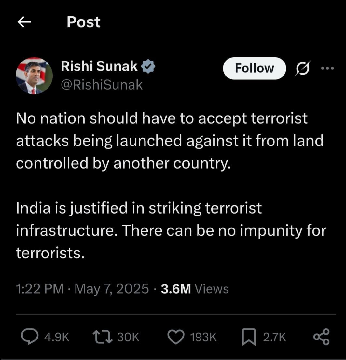Go back using the left arrow
The width and height of the screenshot is (346, 360).
click(24, 22)
